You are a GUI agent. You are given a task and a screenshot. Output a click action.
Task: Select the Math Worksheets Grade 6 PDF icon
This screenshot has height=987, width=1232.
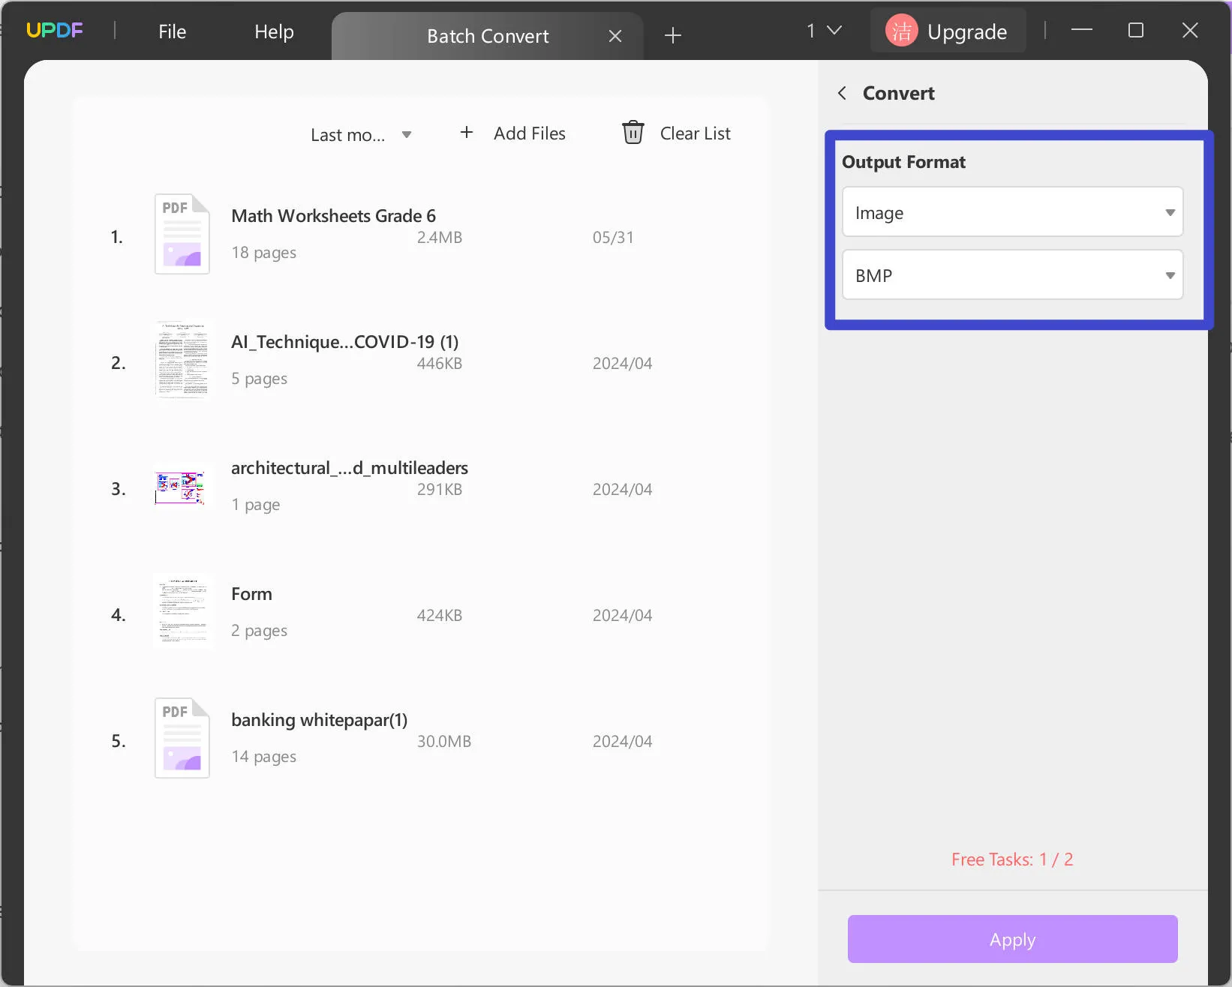click(182, 234)
